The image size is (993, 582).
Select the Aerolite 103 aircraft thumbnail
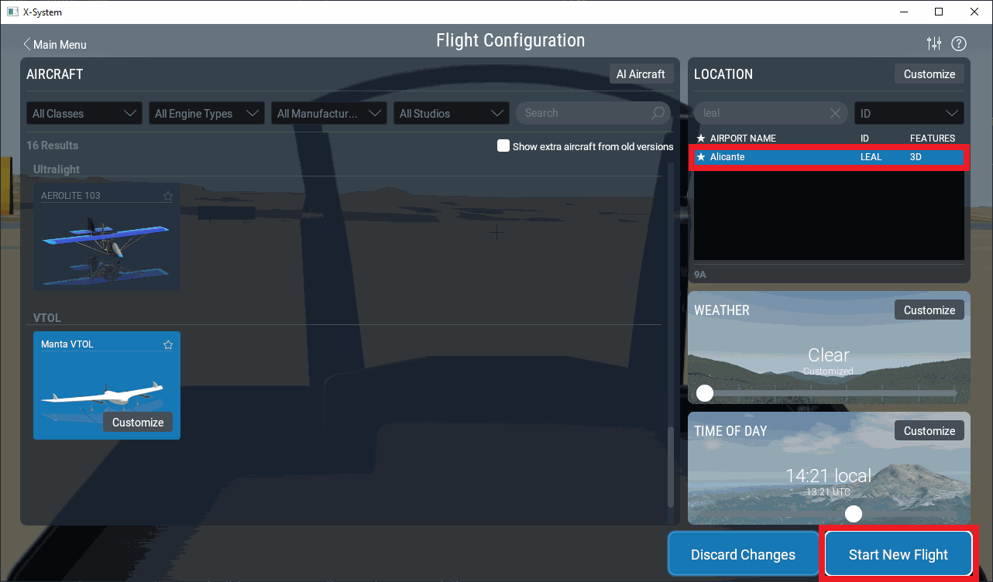107,237
